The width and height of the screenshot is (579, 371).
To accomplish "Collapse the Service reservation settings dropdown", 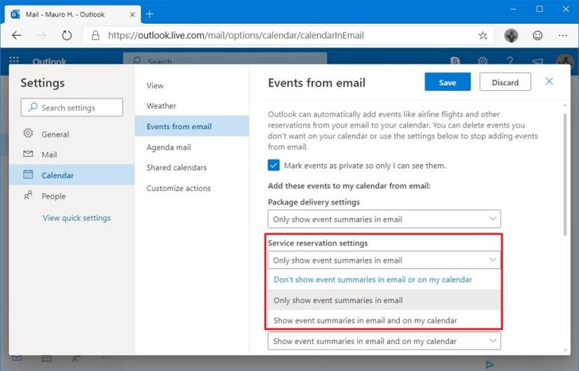I will point(384,260).
